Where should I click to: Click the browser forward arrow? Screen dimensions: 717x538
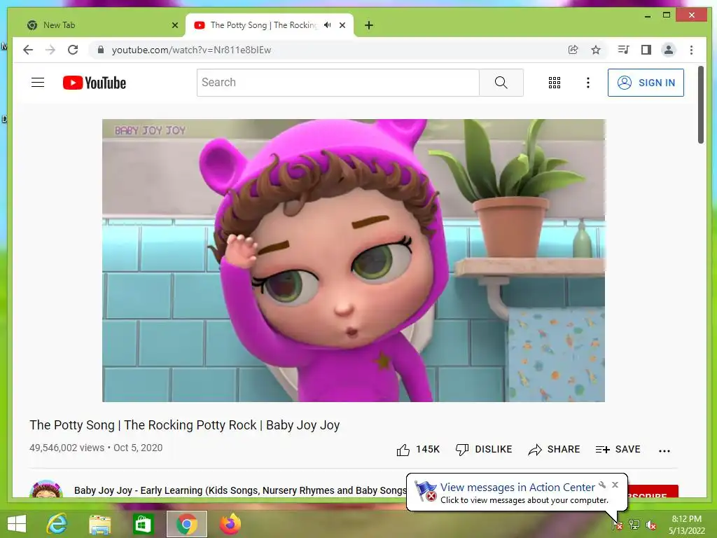click(50, 50)
